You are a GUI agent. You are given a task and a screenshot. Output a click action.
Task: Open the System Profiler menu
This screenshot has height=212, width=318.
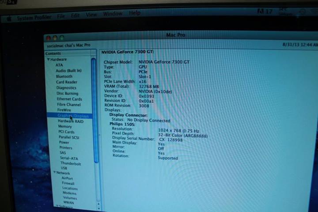click(x=34, y=18)
